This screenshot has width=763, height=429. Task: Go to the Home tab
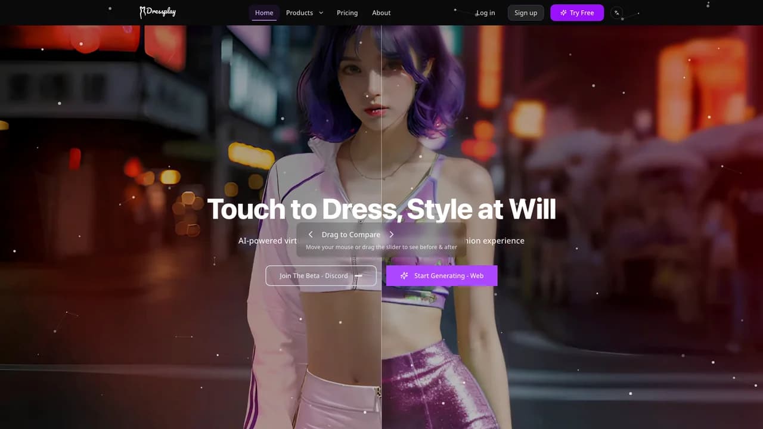click(x=264, y=13)
